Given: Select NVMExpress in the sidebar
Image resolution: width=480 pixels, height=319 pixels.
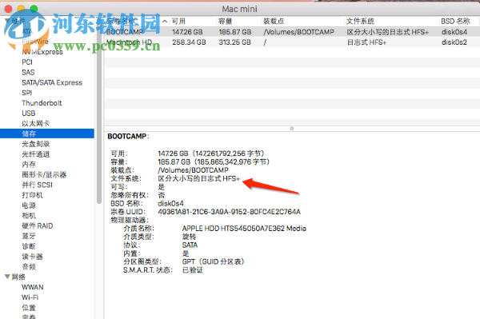Looking at the screenshot, I should pos(42,52).
